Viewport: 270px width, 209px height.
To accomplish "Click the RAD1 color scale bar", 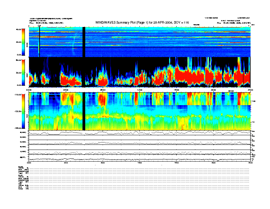I will click(x=24, y=72).
